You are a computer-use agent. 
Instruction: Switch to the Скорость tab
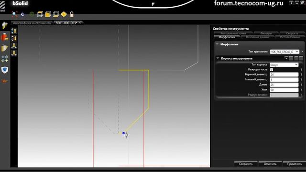coord(292,33)
